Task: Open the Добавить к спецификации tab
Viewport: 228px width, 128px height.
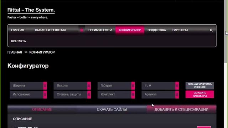Action: click(x=181, y=110)
